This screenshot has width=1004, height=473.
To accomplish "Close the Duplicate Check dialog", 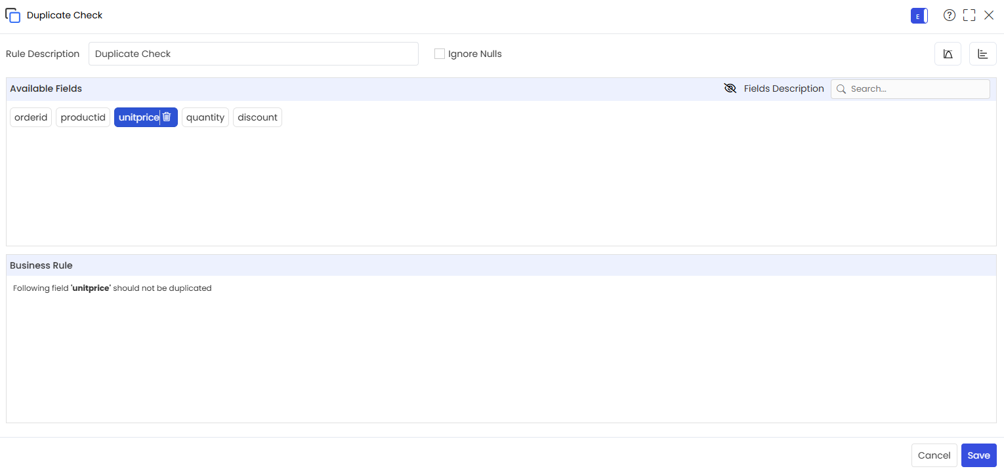I will [989, 15].
